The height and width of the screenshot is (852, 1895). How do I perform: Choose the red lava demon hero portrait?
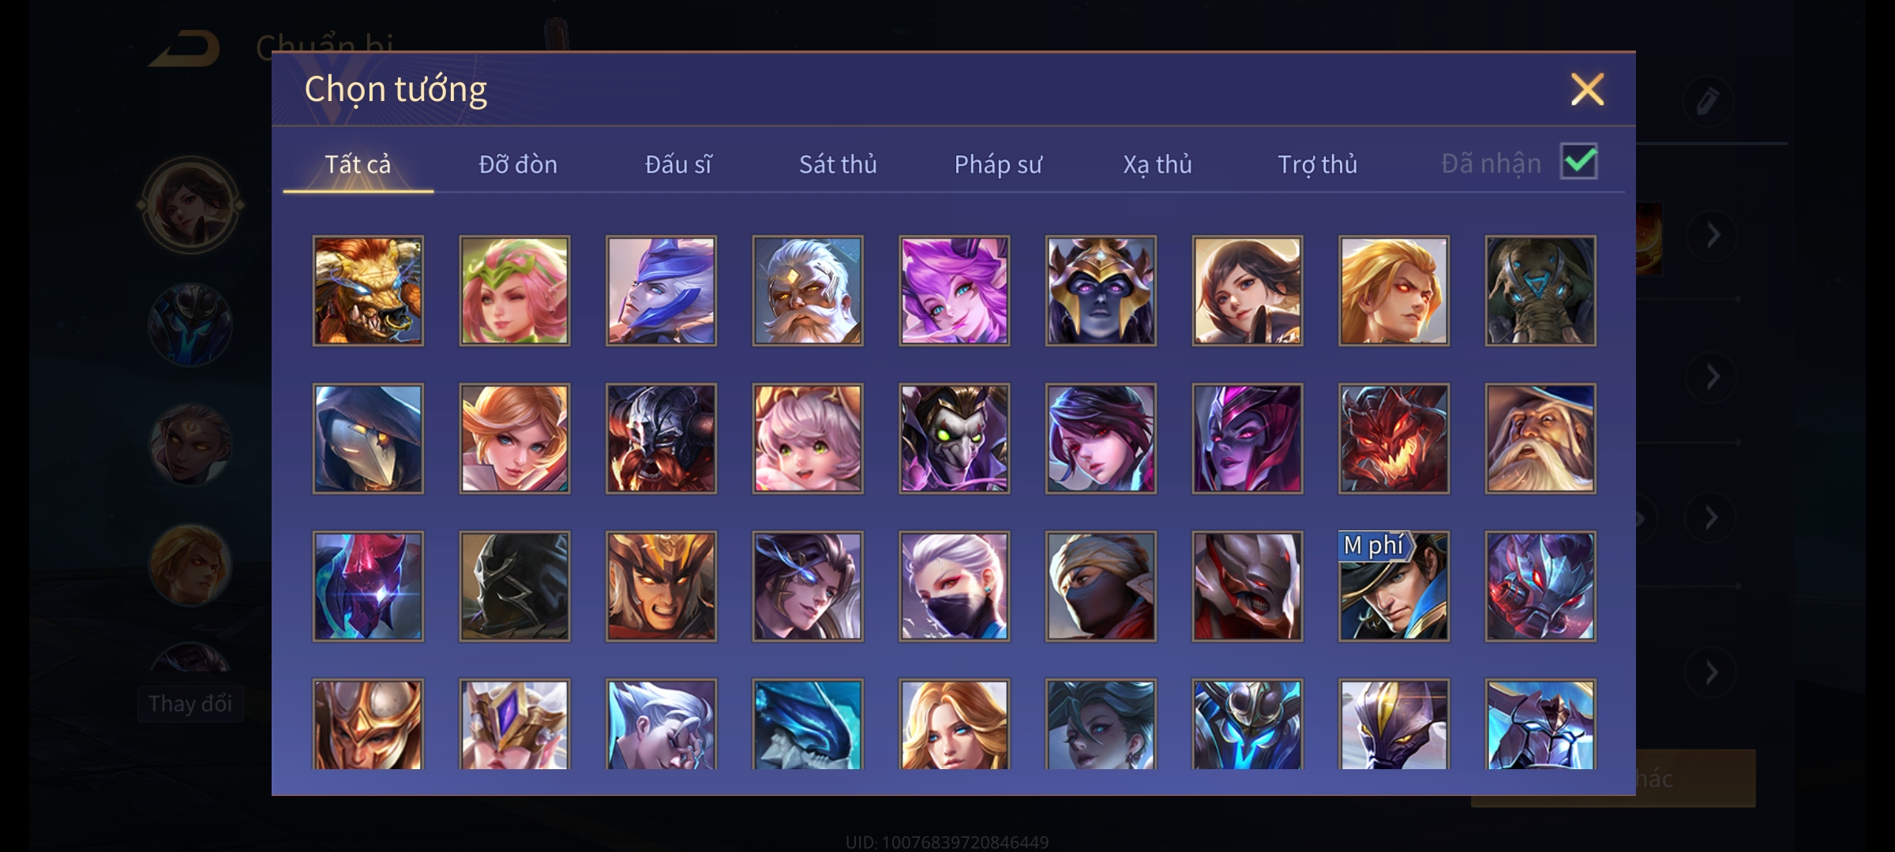1394,439
